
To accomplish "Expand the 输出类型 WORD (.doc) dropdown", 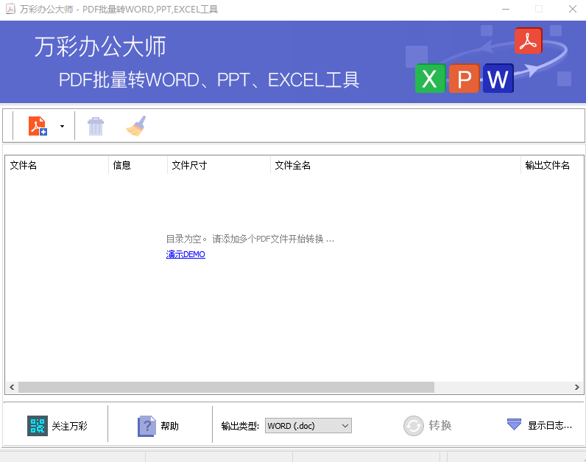I will click(308, 426).
